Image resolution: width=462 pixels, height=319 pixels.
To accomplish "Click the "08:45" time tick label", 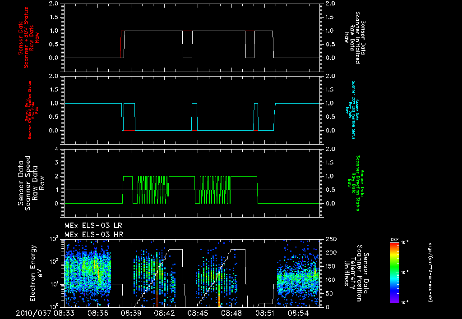I will coord(198,313).
